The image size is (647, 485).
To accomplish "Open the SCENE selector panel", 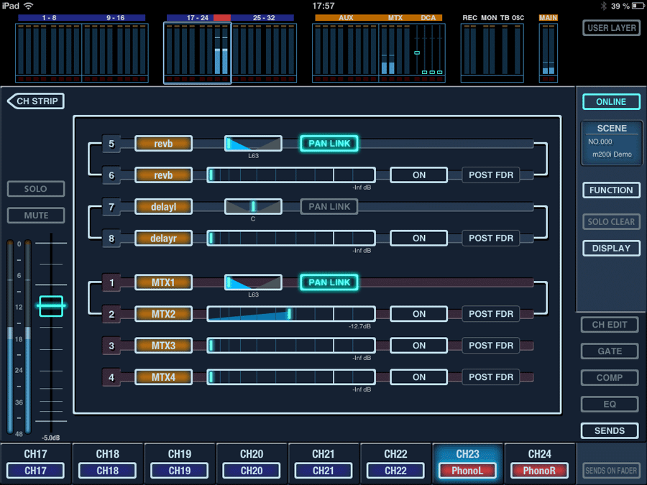I will pyautogui.click(x=612, y=142).
